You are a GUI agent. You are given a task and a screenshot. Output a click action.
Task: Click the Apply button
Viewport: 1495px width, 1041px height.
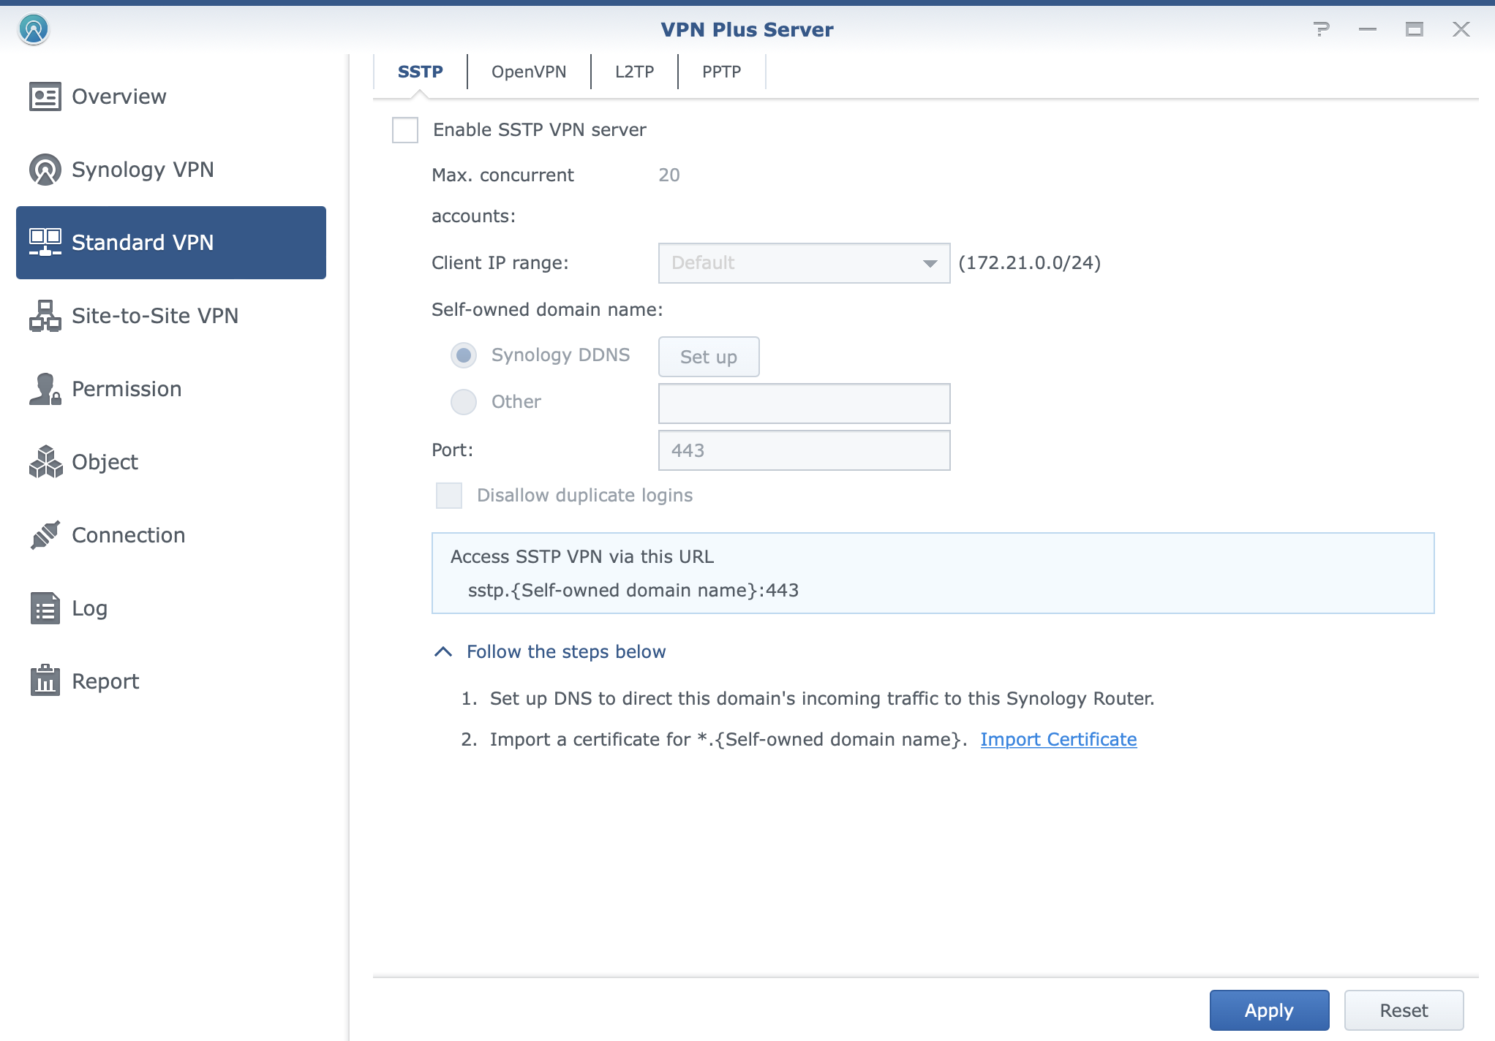tap(1269, 1010)
